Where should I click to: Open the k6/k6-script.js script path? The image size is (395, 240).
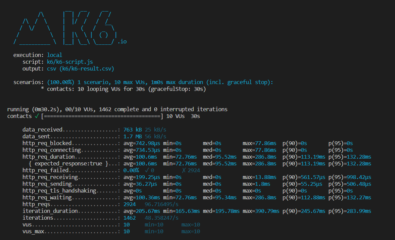pyautogui.click(x=70, y=62)
